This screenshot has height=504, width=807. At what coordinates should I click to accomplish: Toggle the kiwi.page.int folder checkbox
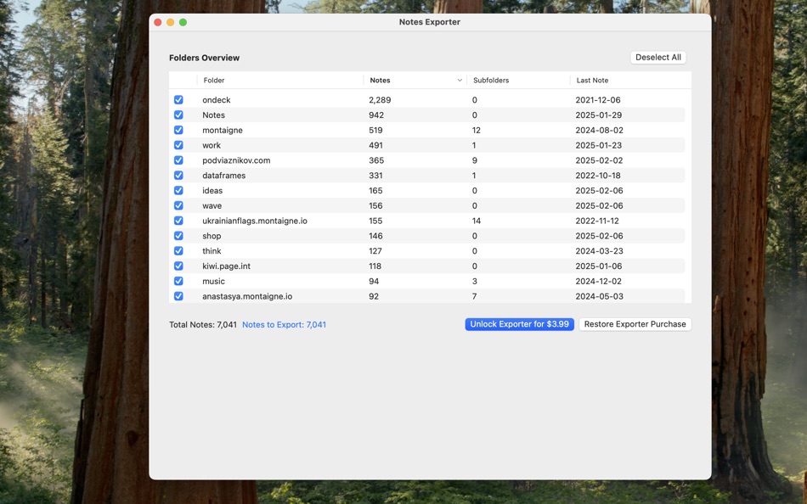178,266
